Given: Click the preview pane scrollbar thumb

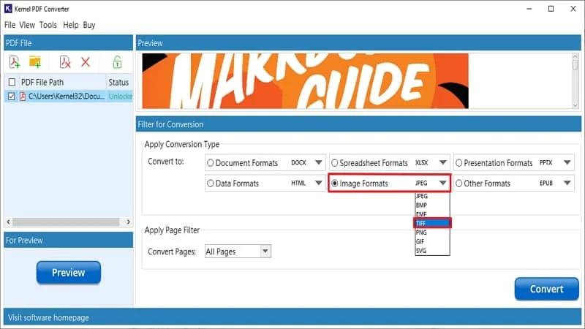Looking at the screenshot, I should [575, 64].
